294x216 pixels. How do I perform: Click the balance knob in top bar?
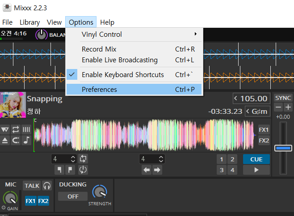pos(42,35)
